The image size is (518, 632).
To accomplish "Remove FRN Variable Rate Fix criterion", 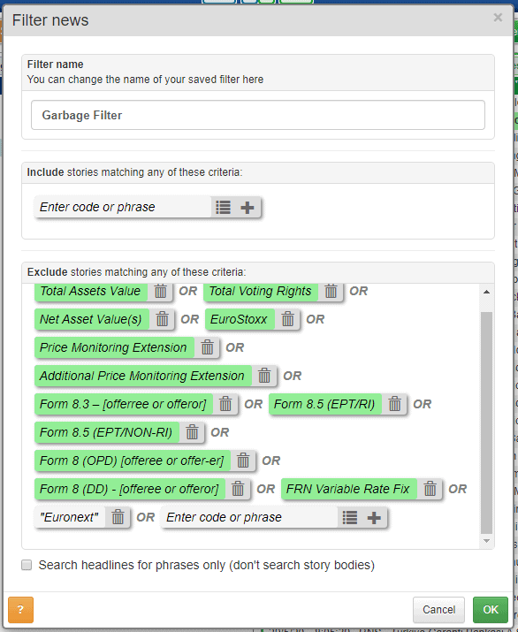I will click(430, 489).
